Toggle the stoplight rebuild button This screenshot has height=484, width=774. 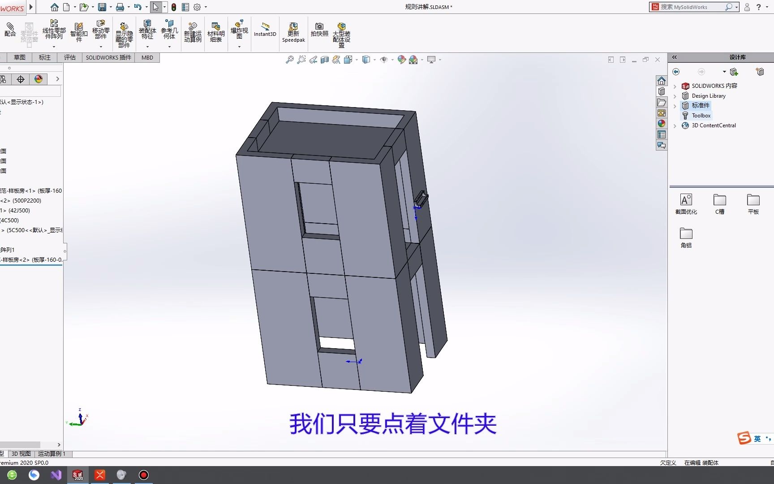(x=174, y=7)
